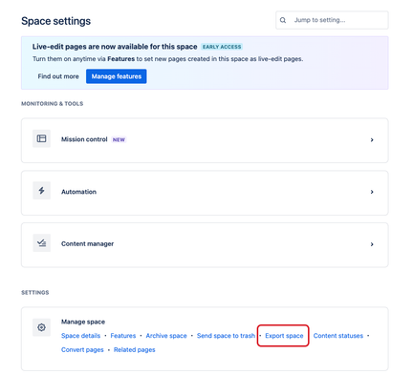
Task: Click the search magnifier icon
Action: click(283, 20)
